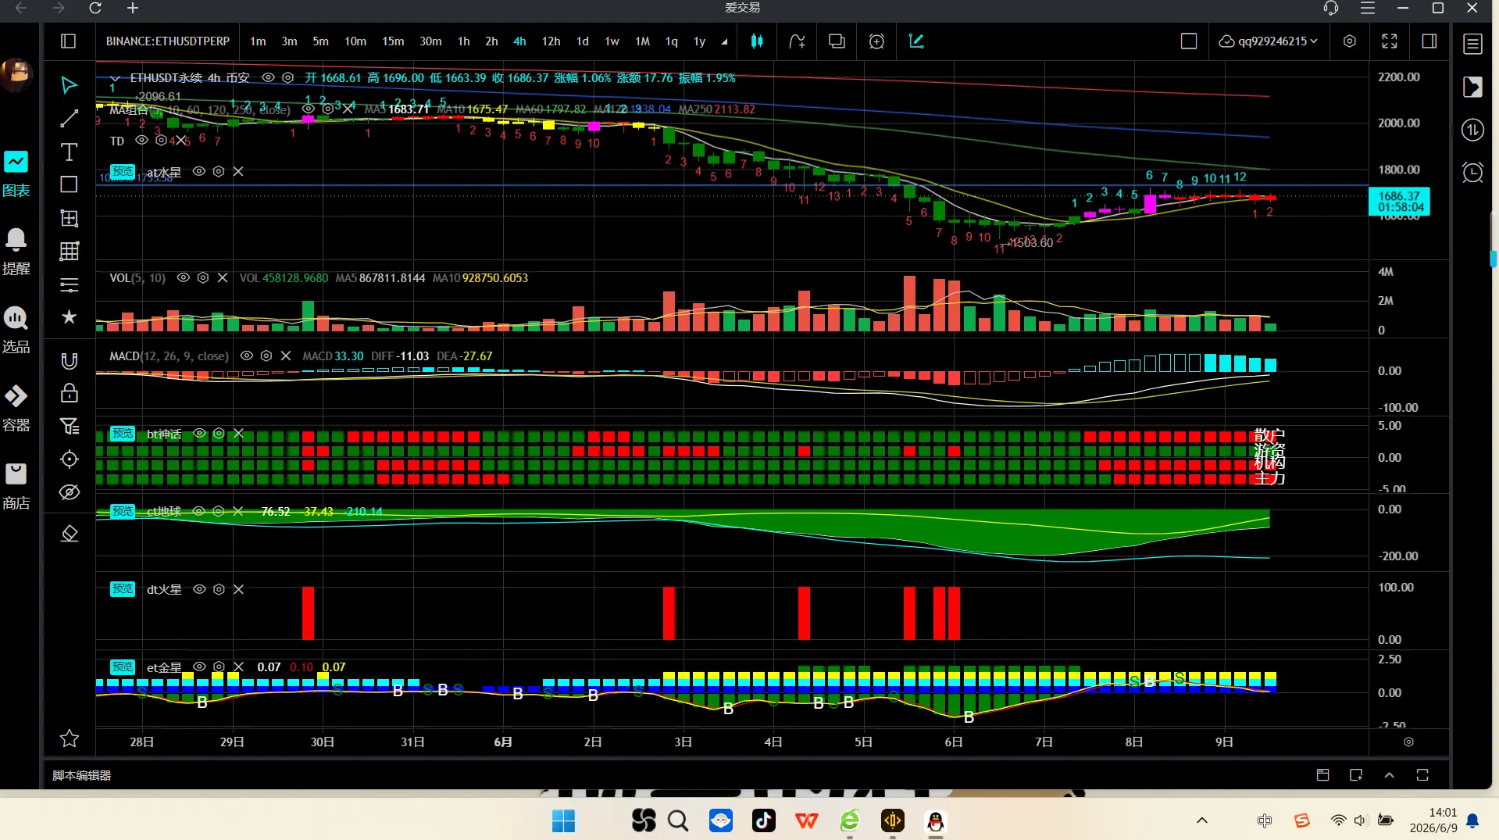Viewport: 1499px width, 840px height.
Task: Open the add indicator function icon
Action: coord(796,41)
